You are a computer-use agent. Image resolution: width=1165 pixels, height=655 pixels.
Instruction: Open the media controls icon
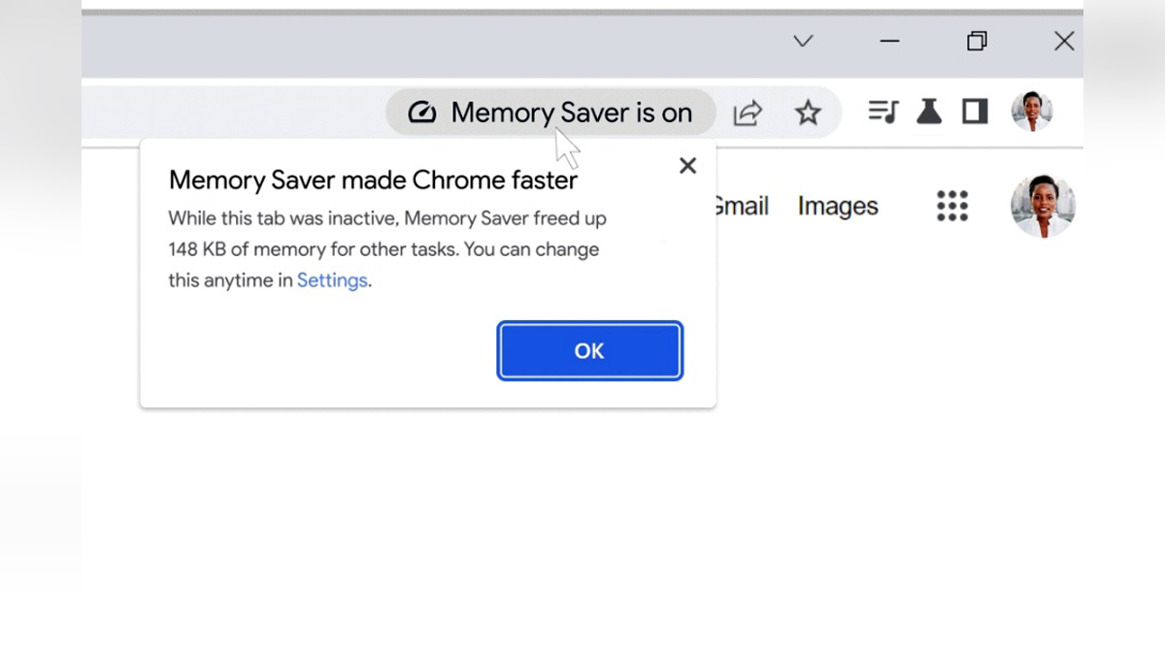882,112
